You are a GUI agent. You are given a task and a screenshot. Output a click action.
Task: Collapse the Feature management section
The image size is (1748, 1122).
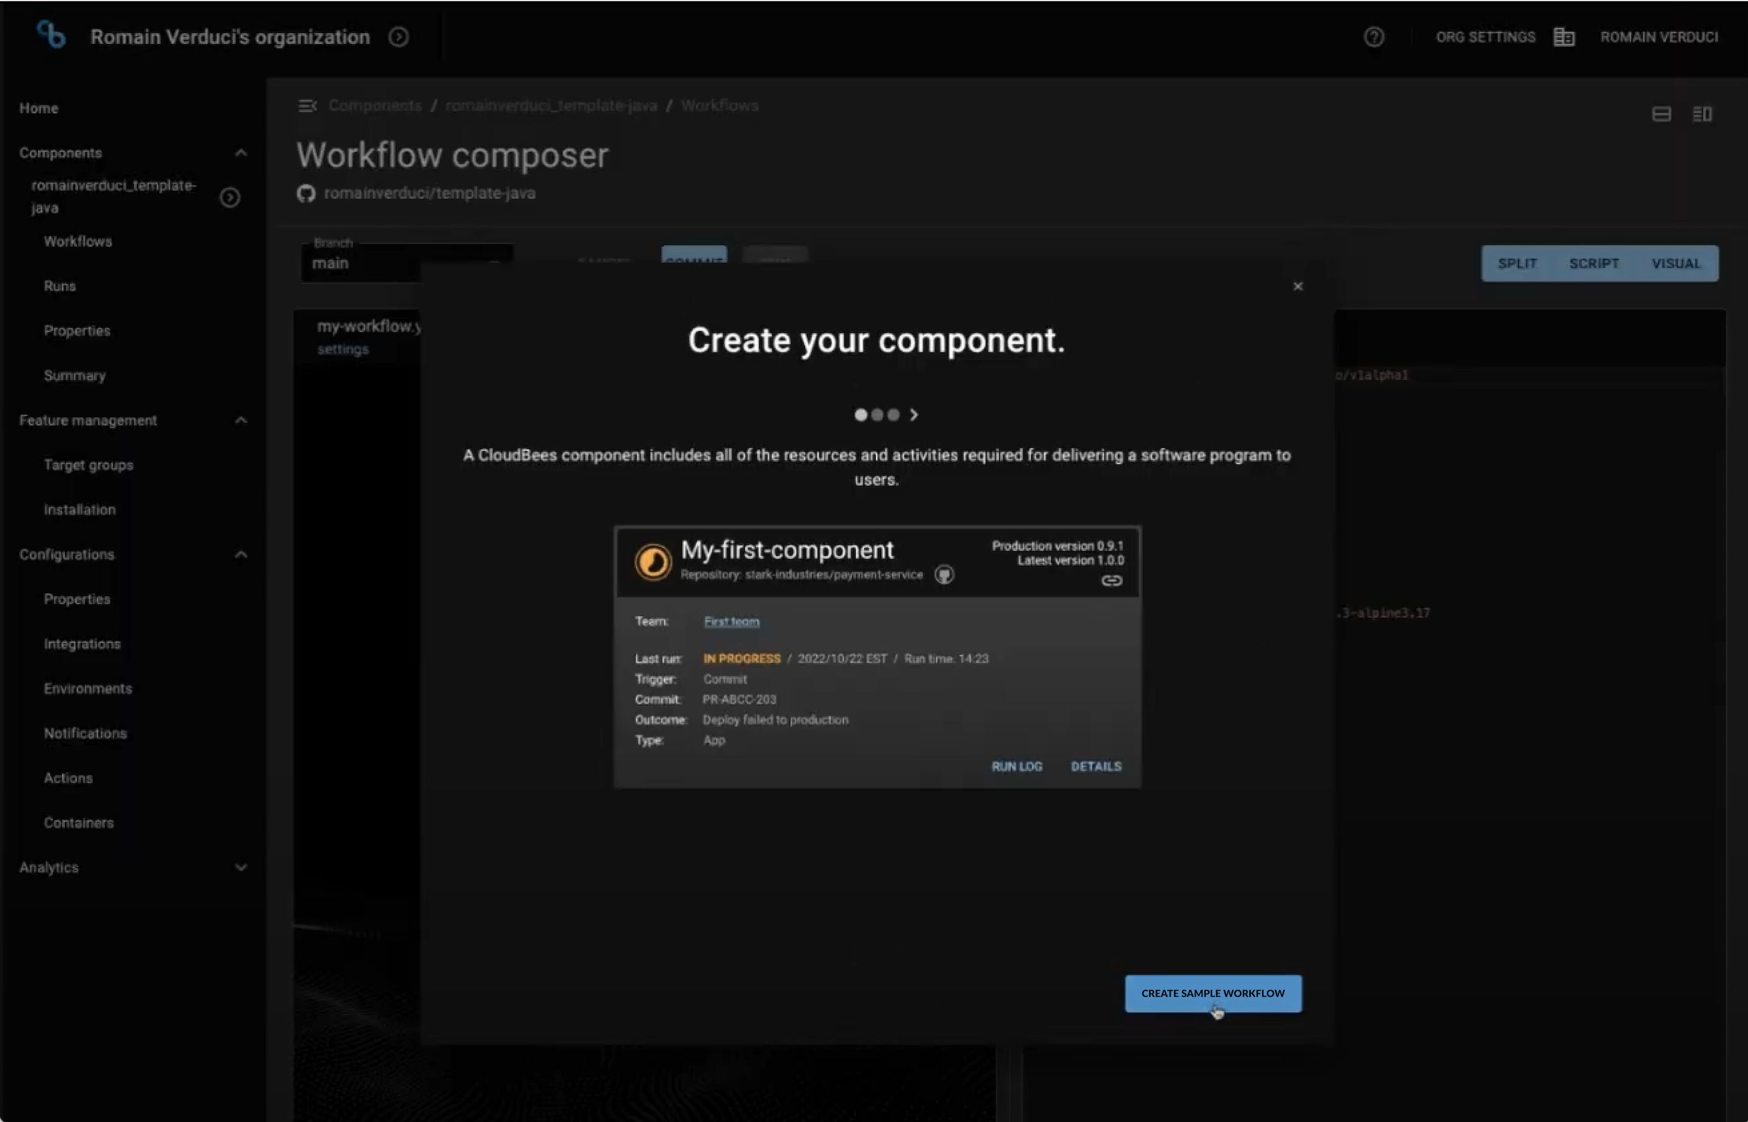[241, 420]
